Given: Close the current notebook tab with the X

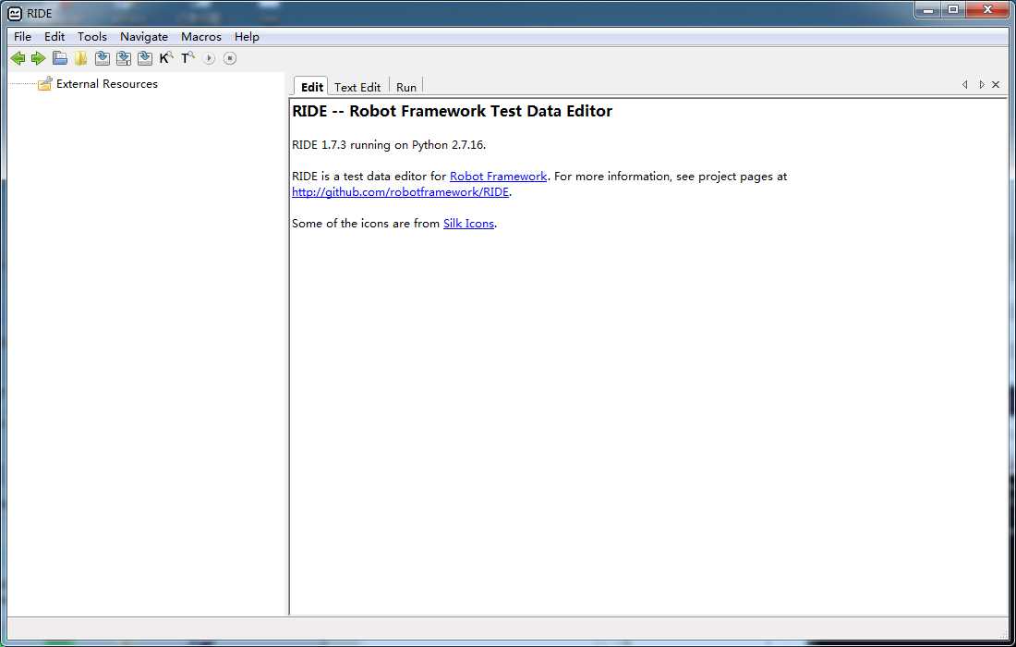Looking at the screenshot, I should (x=996, y=85).
